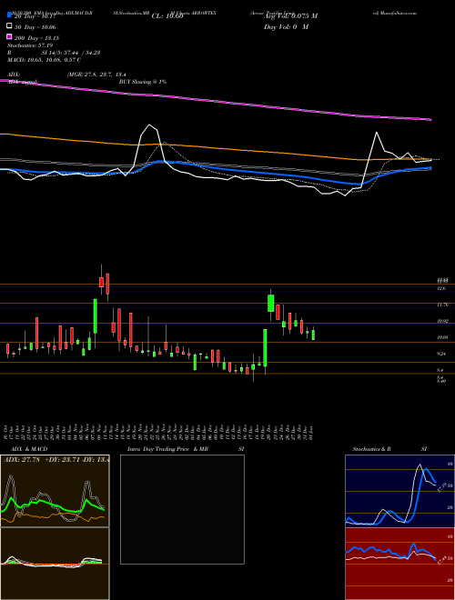
Task: Click the magenta 200 Day legend swatch
Action: (x=10, y=37)
